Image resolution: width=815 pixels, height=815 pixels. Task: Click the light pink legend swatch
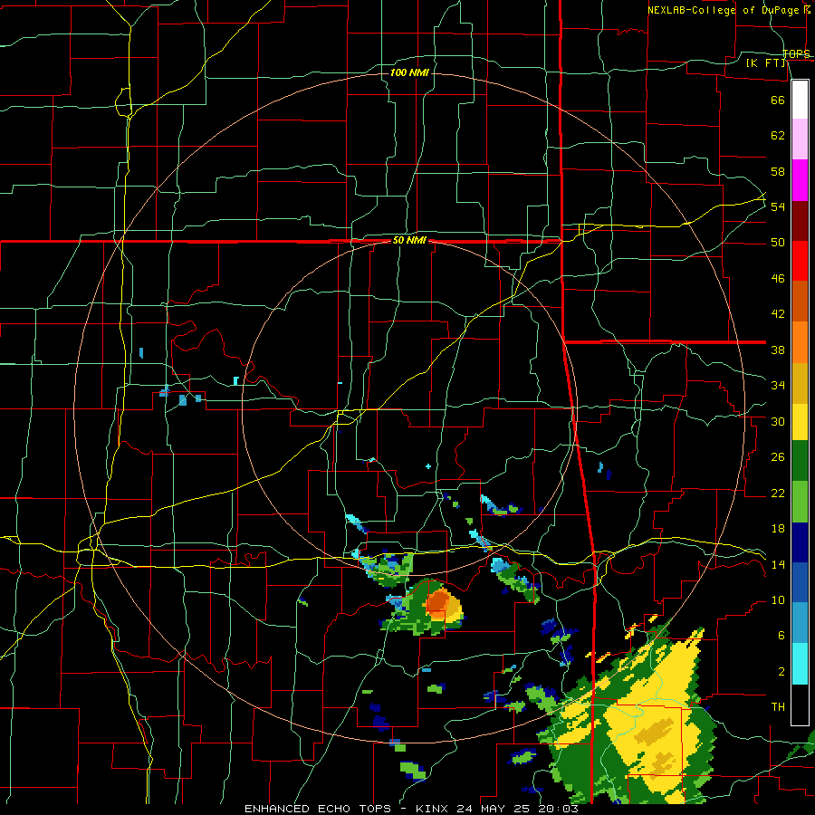coord(800,139)
